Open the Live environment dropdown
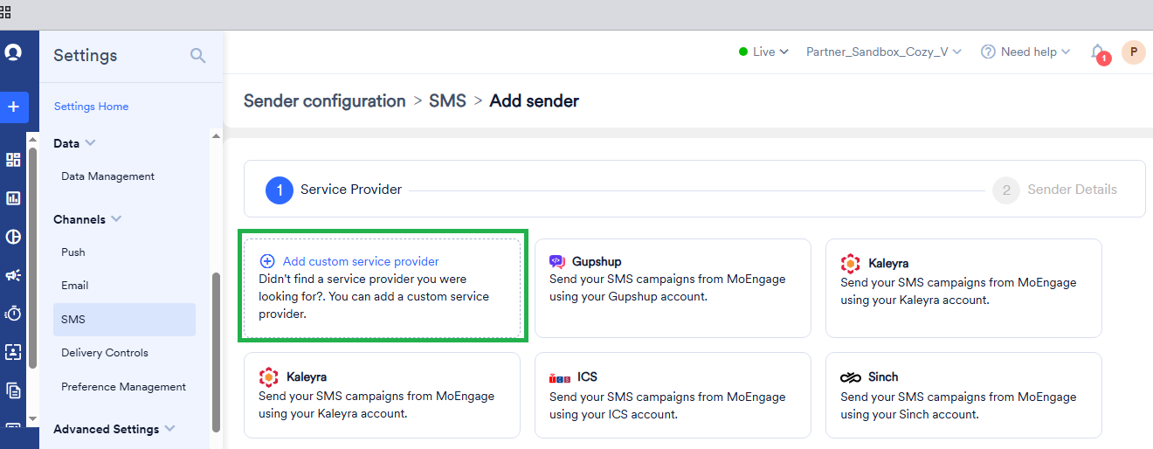Screen dimensions: 1153x449 [x=763, y=52]
